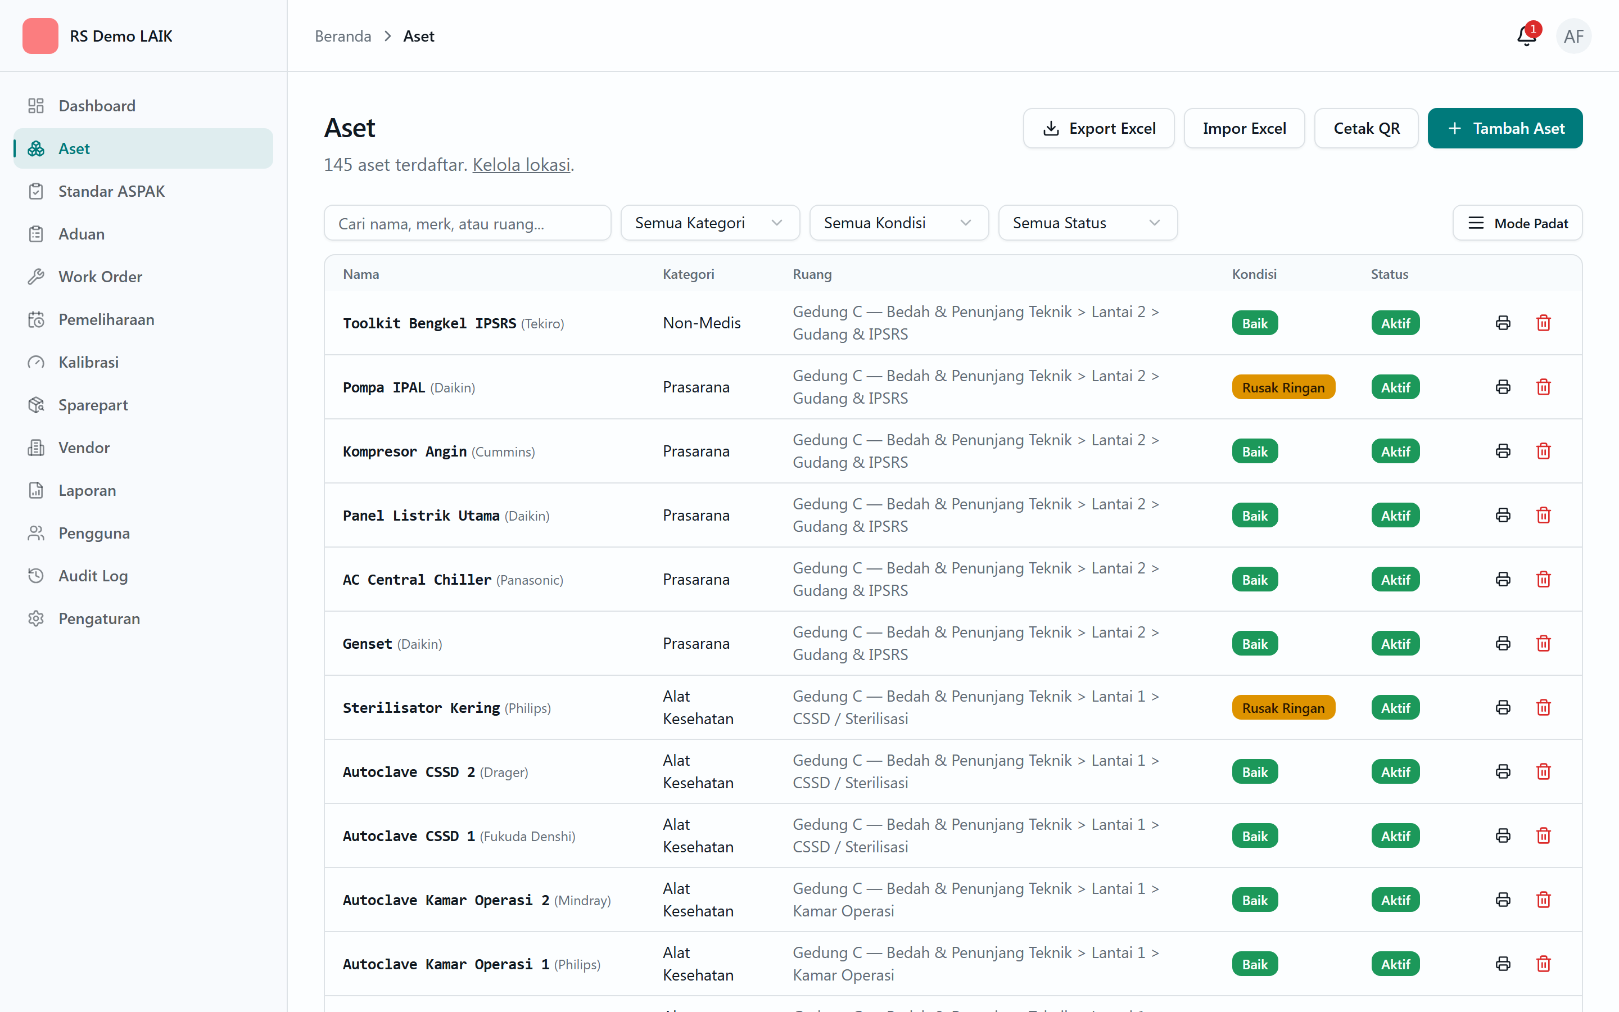Open Standar ASPAK page
The width and height of the screenshot is (1619, 1012).
tap(143, 191)
